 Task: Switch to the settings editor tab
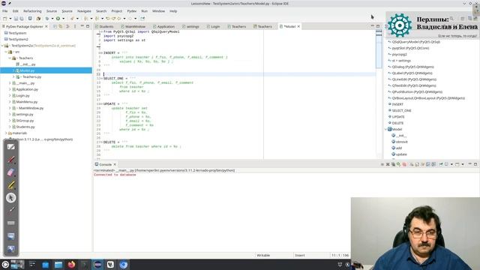[190, 27]
